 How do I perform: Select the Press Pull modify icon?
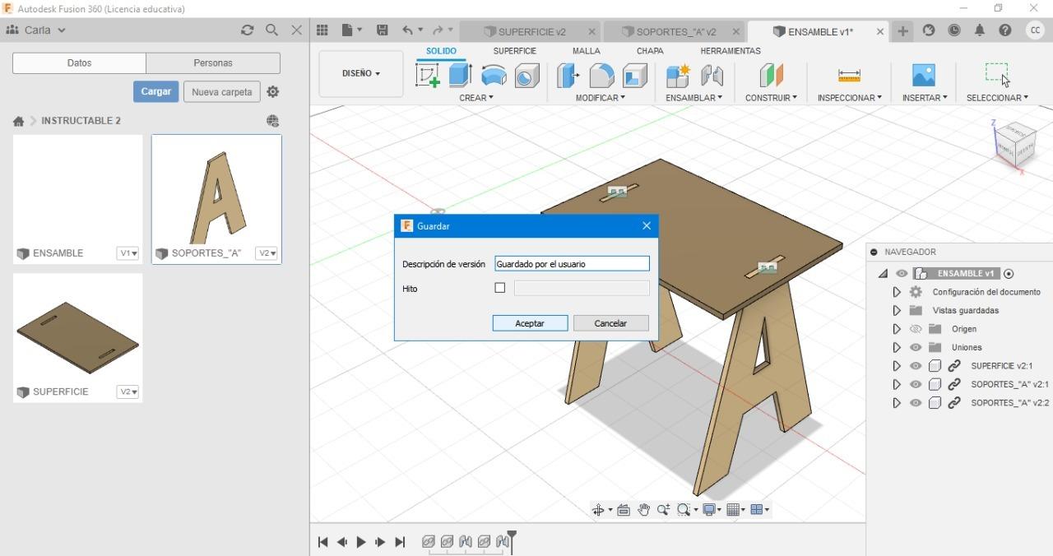tap(568, 76)
